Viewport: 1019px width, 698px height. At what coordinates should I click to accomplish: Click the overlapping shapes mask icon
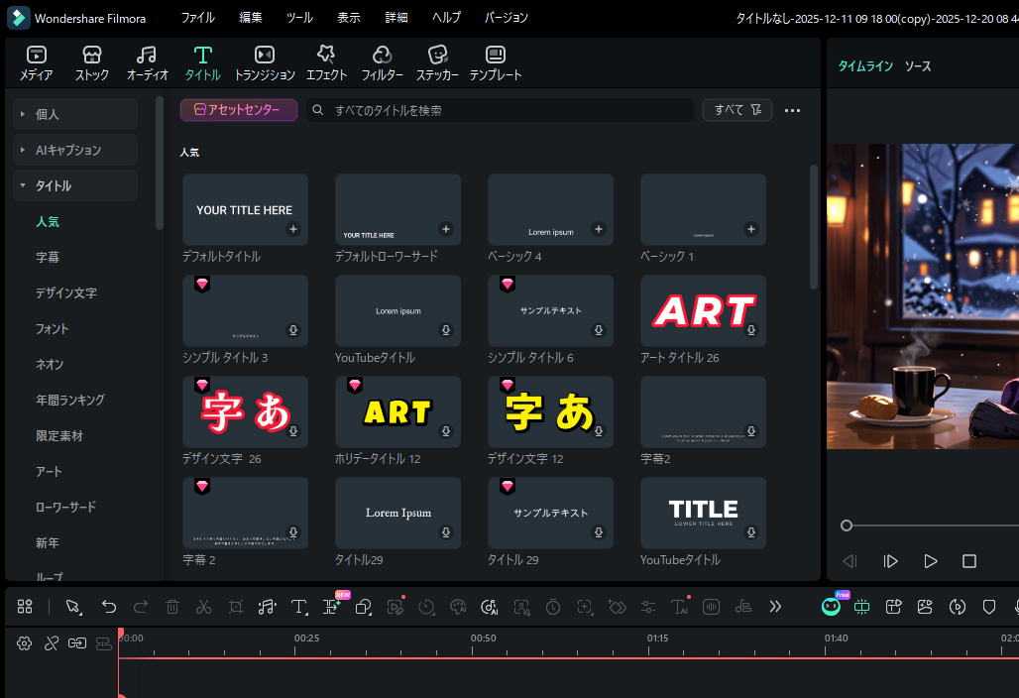point(363,607)
